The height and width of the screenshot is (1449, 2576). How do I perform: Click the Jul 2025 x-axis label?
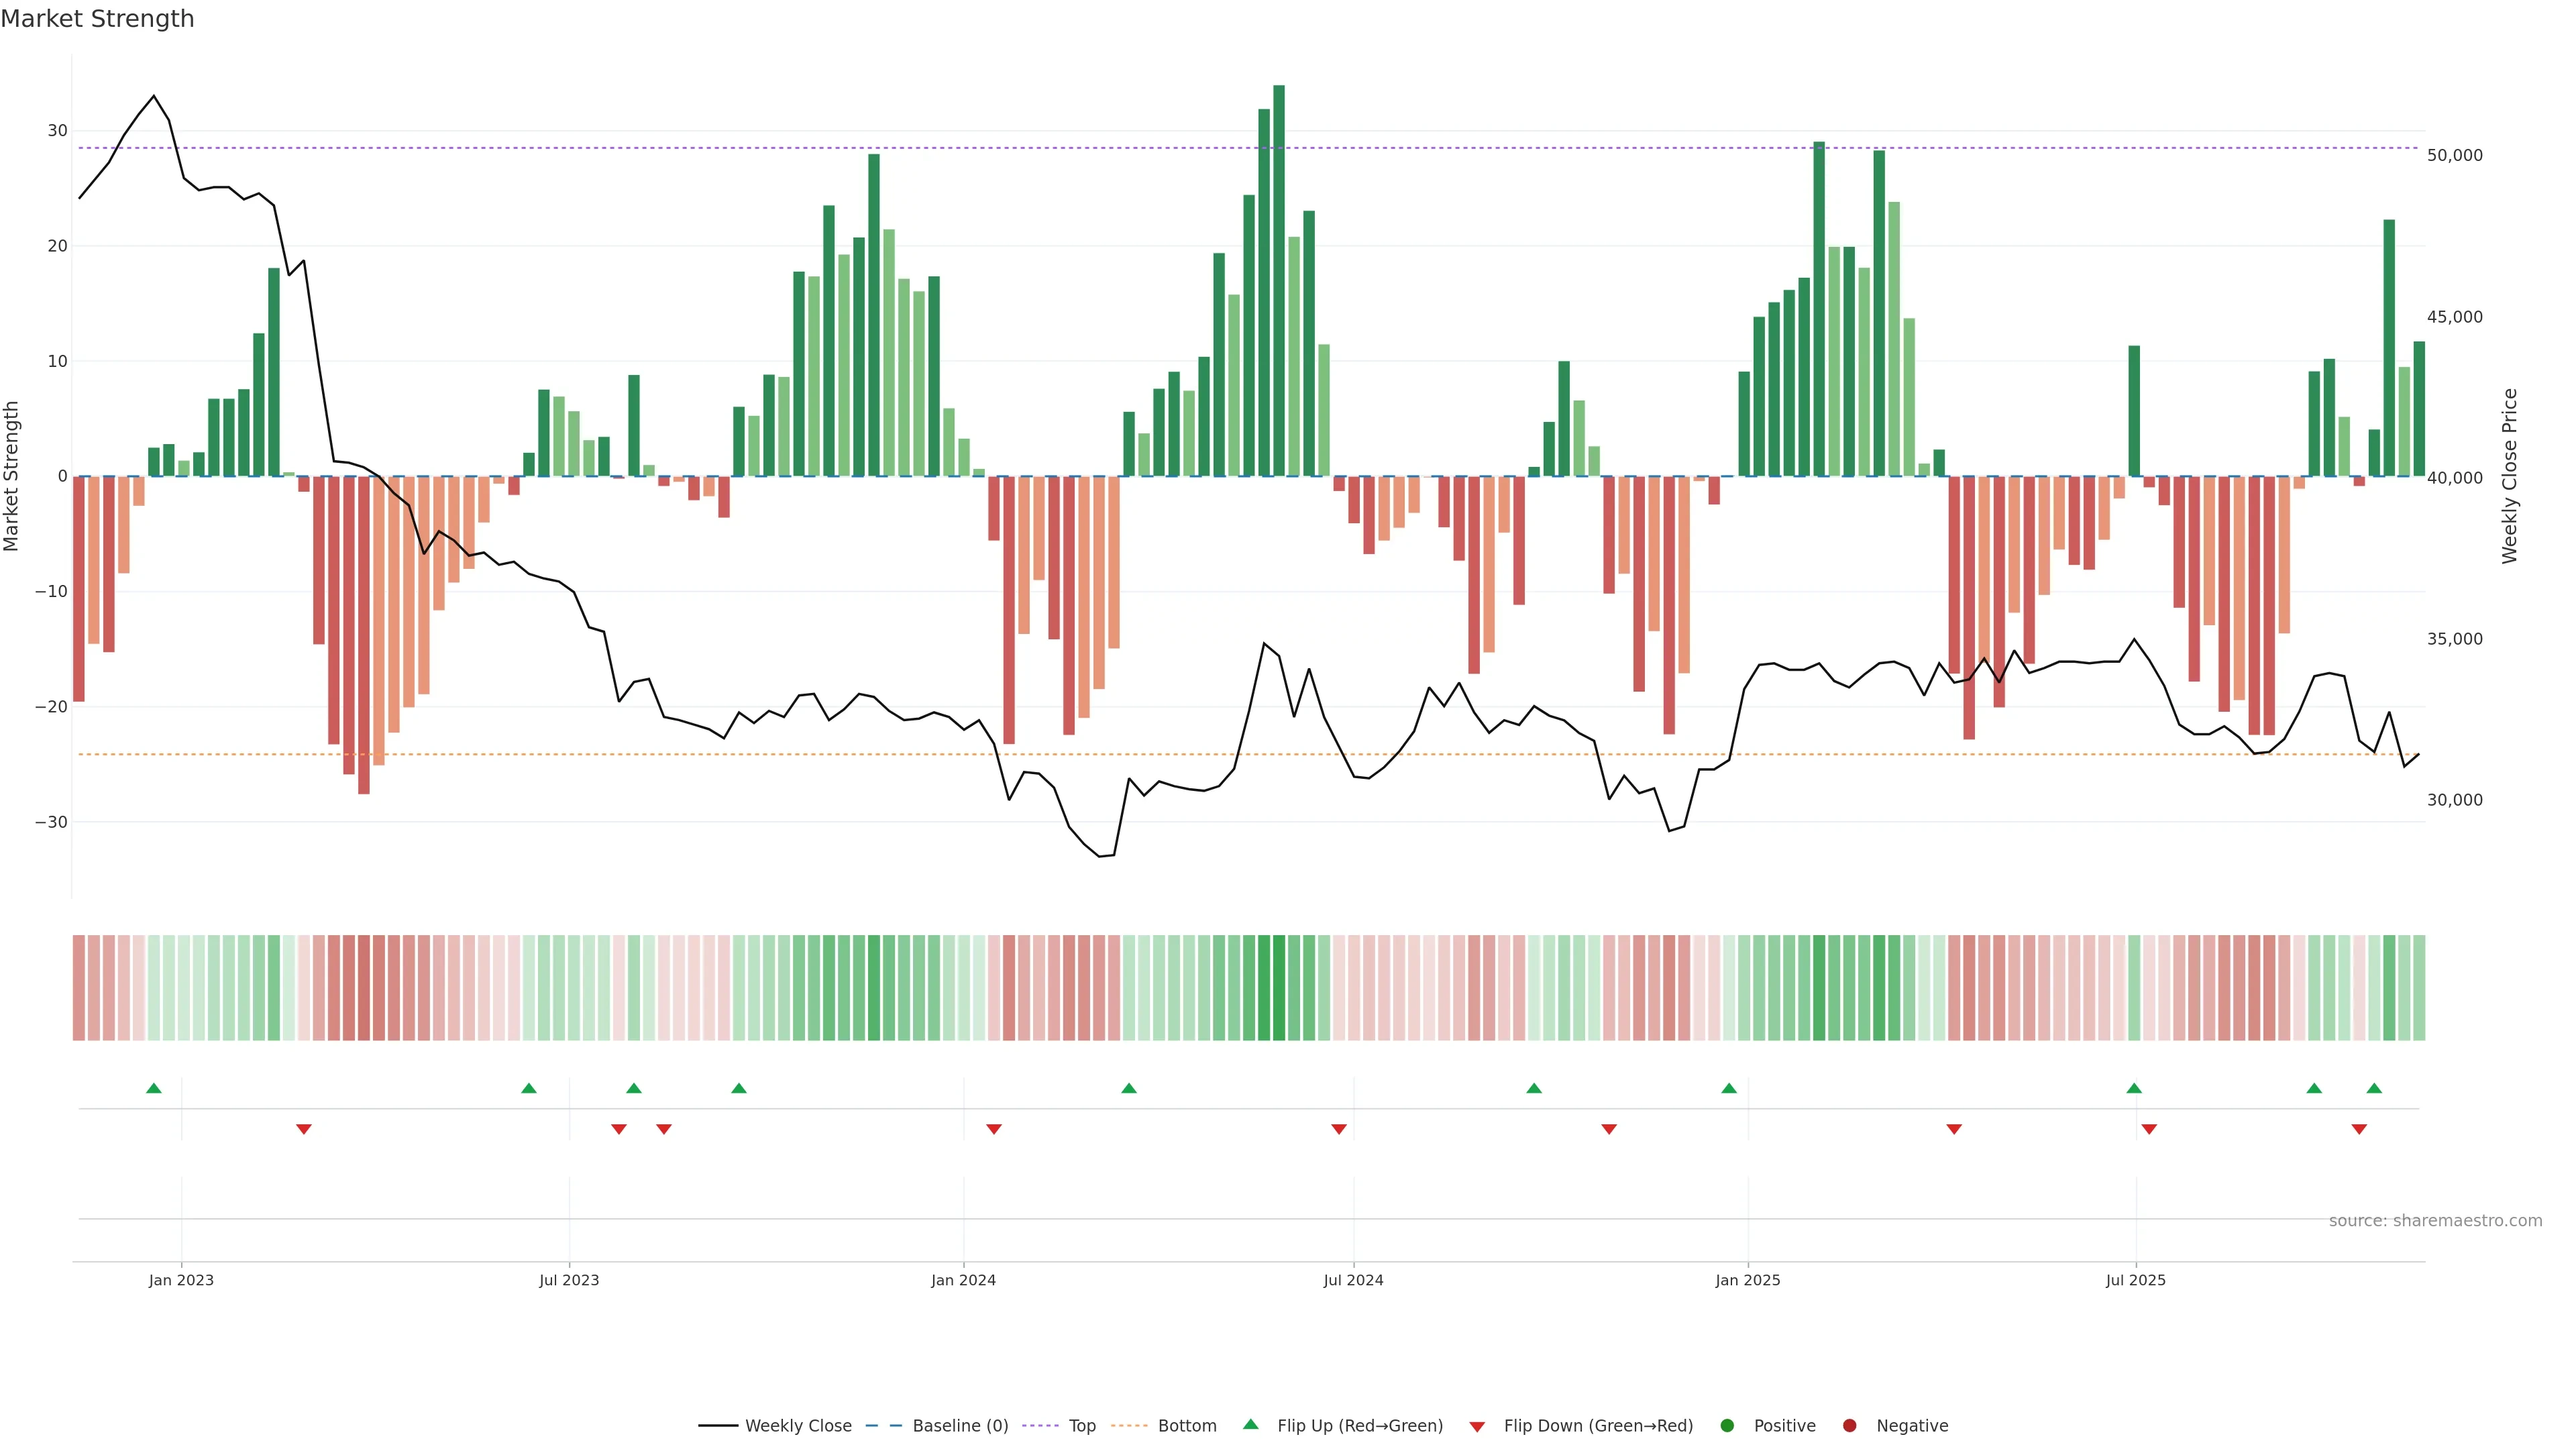coord(2135,1280)
